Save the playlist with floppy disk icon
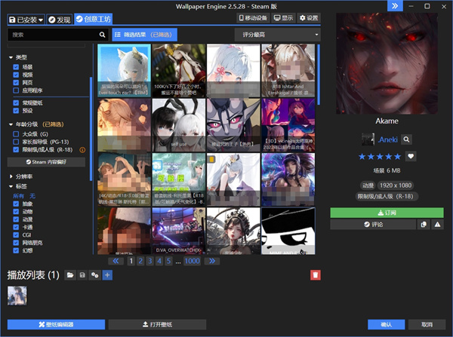453x337 pixels. 82,275
